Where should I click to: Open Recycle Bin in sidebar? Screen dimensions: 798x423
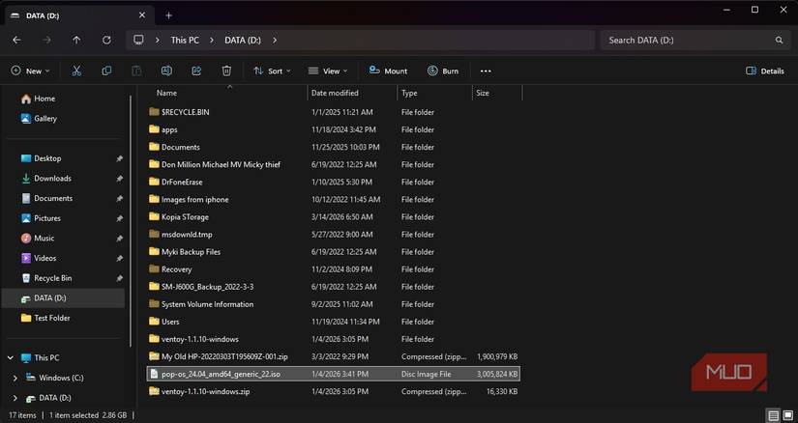pos(46,278)
